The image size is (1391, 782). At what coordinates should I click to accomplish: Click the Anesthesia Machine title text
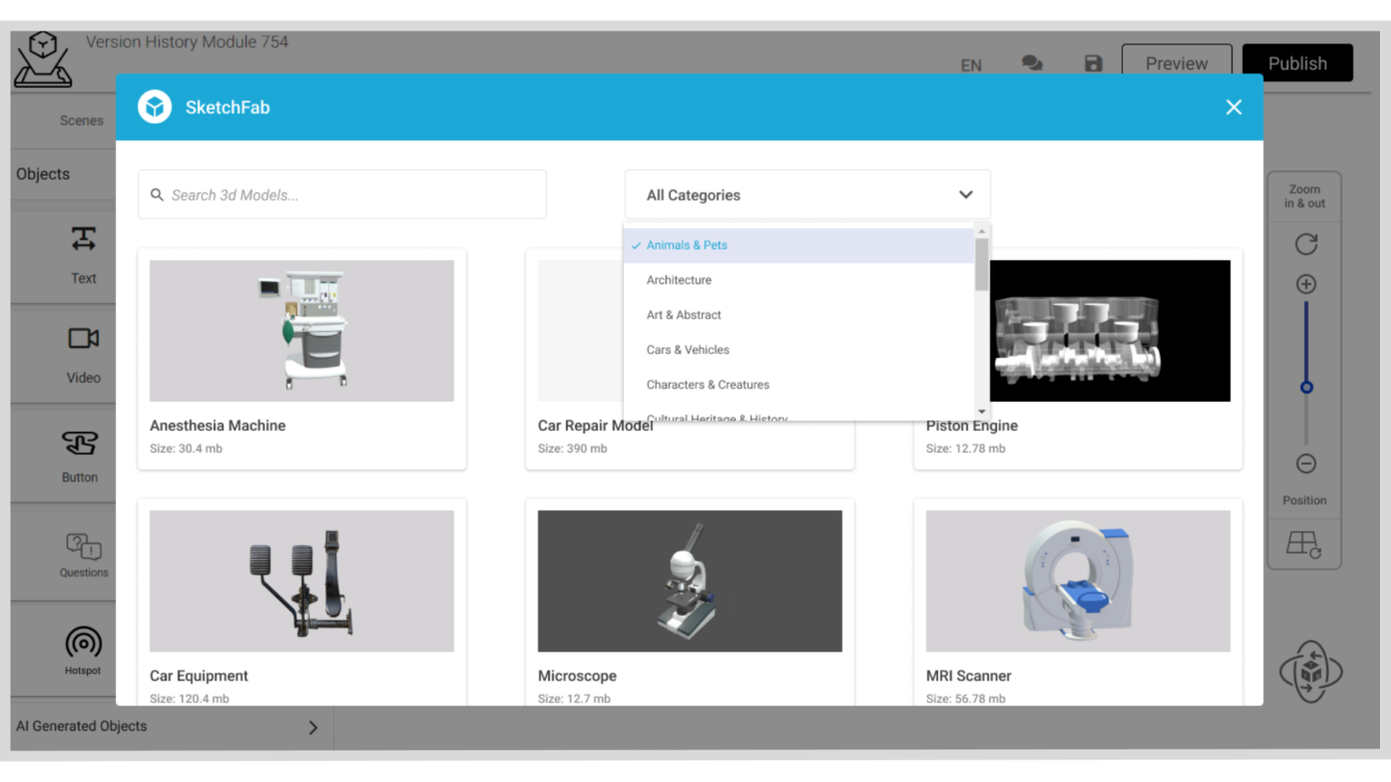(x=217, y=425)
